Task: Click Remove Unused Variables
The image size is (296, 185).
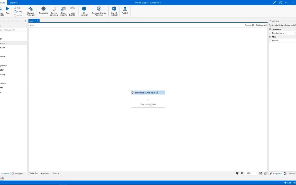Action: (x=99, y=11)
